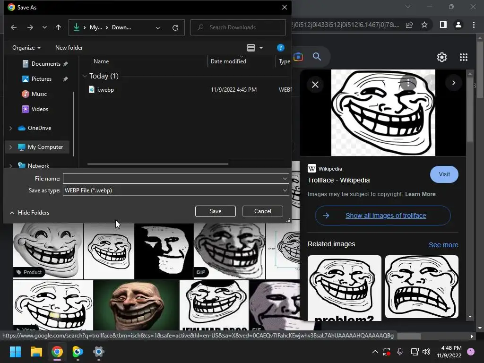484x363 pixels.
Task: Open preview image three-dot options
Action: [x=408, y=83]
